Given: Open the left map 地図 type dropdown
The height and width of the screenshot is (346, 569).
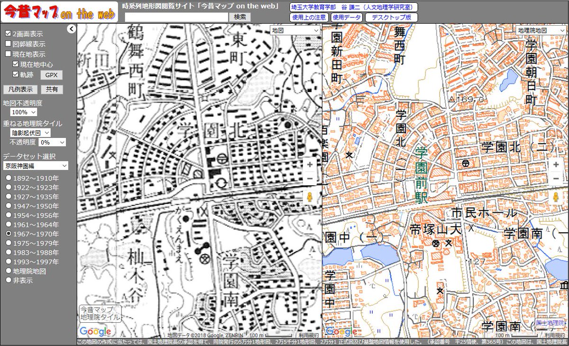Looking at the screenshot, I should pyautogui.click(x=295, y=30).
